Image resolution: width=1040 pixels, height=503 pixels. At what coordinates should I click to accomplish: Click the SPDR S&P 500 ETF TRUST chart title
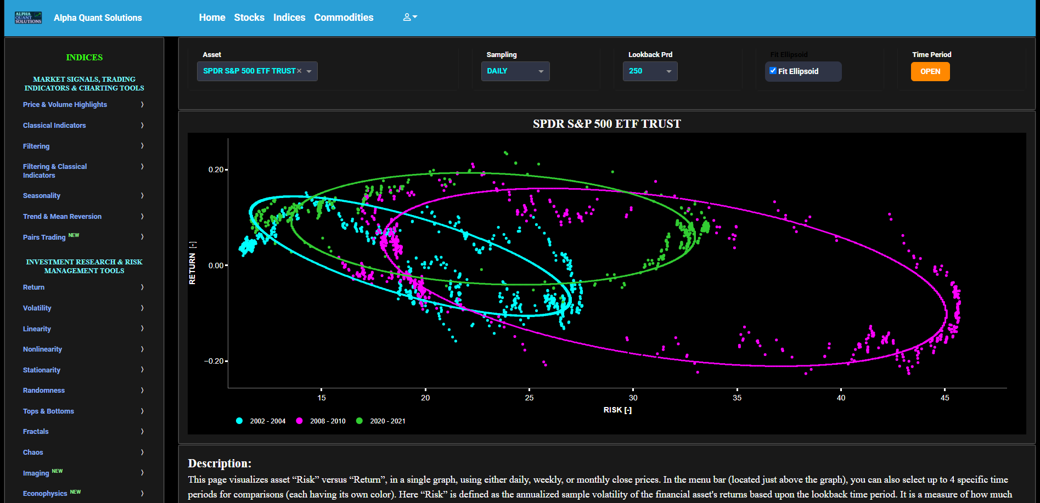coord(606,124)
